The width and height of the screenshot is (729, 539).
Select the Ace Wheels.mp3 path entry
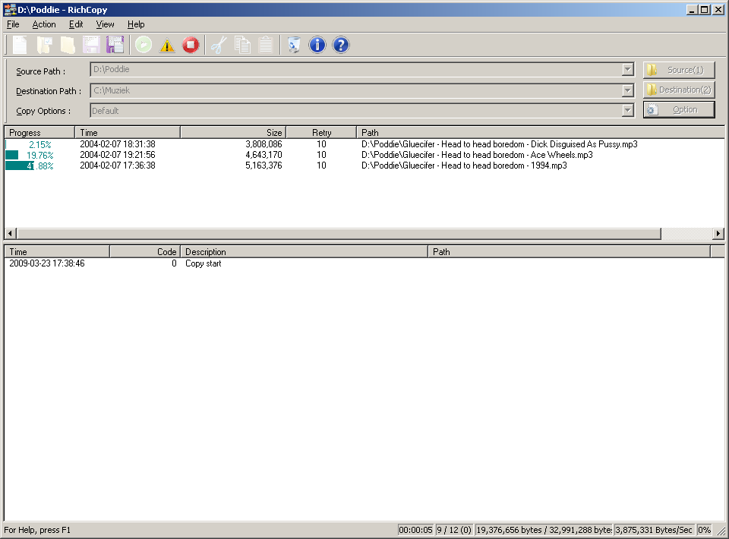477,155
